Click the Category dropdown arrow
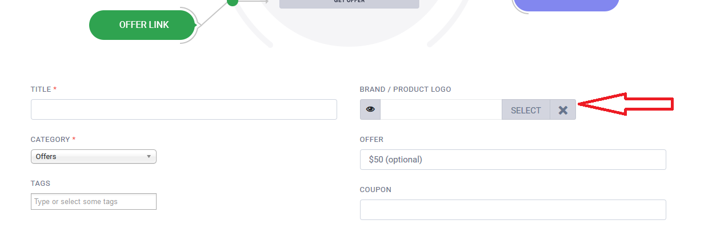 point(149,156)
